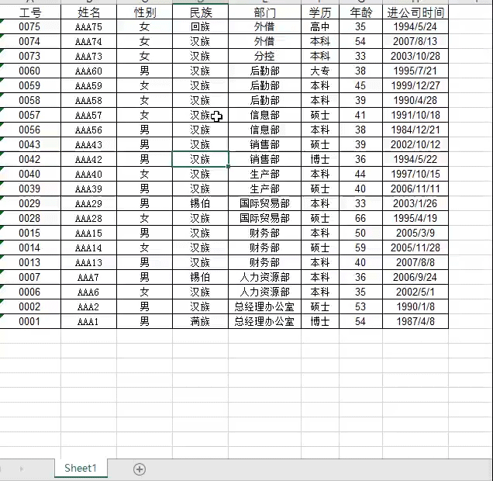
Task: Click the date 1984/12/21
Action: [x=415, y=130]
